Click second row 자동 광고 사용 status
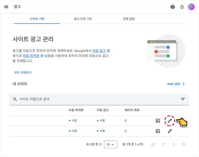Image resolution: width=199 pixels, height=157 pixels. tap(101, 131)
